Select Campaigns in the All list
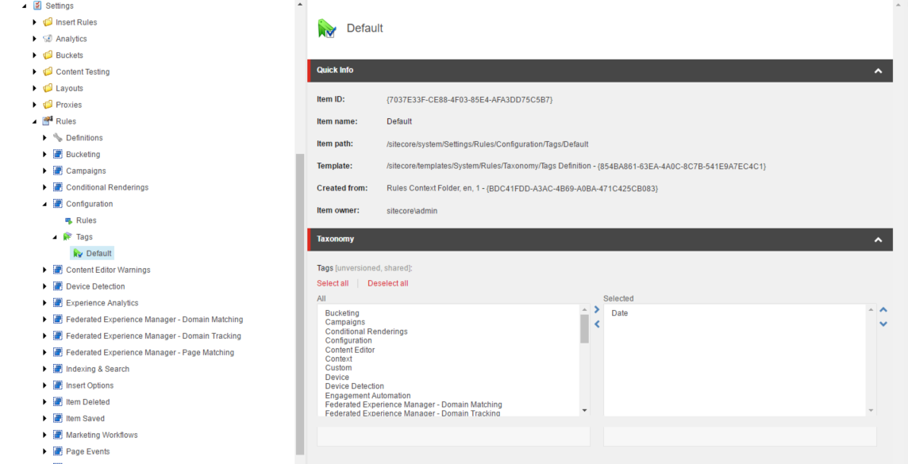 click(345, 322)
